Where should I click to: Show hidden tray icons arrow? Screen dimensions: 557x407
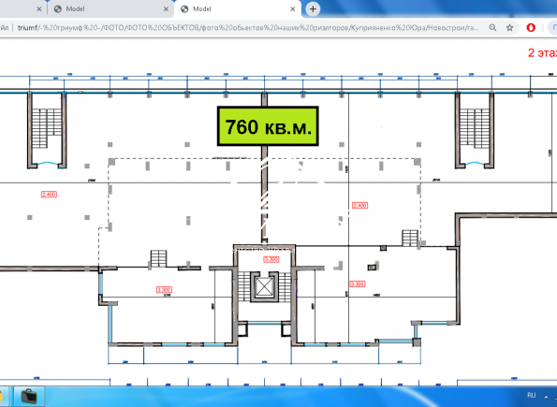(546, 396)
